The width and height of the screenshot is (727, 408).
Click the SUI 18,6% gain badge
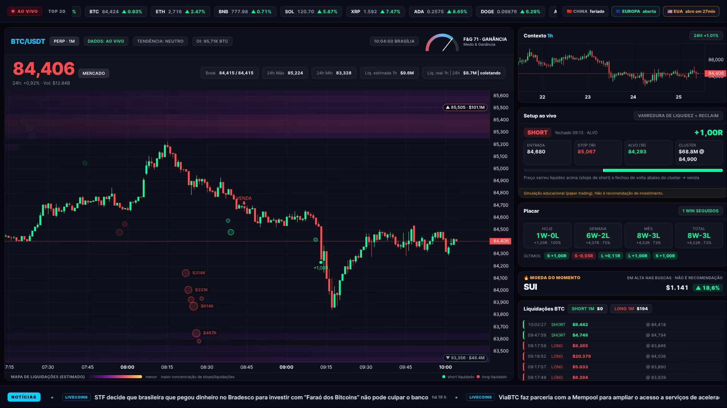[x=707, y=288]
